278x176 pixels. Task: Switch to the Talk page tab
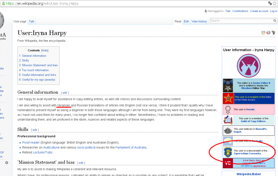coord(32,21)
